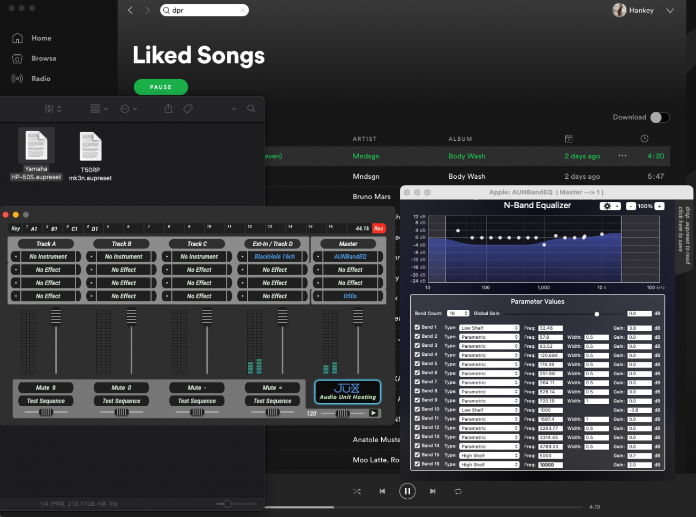Toggle shuffle in Spotify player

pos(357,491)
